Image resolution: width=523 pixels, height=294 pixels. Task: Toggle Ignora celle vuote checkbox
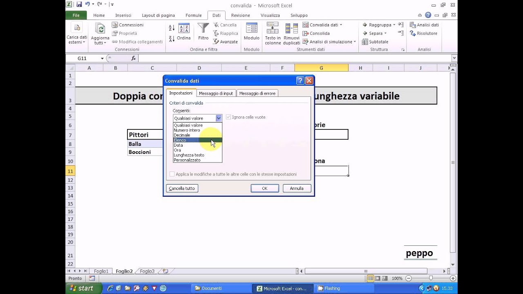228,117
